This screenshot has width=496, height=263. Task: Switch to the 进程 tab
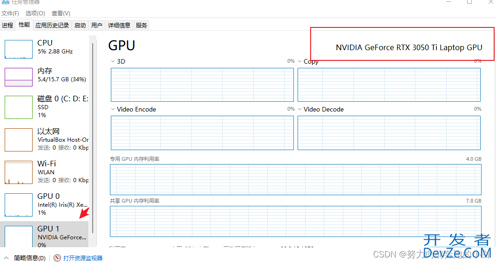[x=7, y=25]
